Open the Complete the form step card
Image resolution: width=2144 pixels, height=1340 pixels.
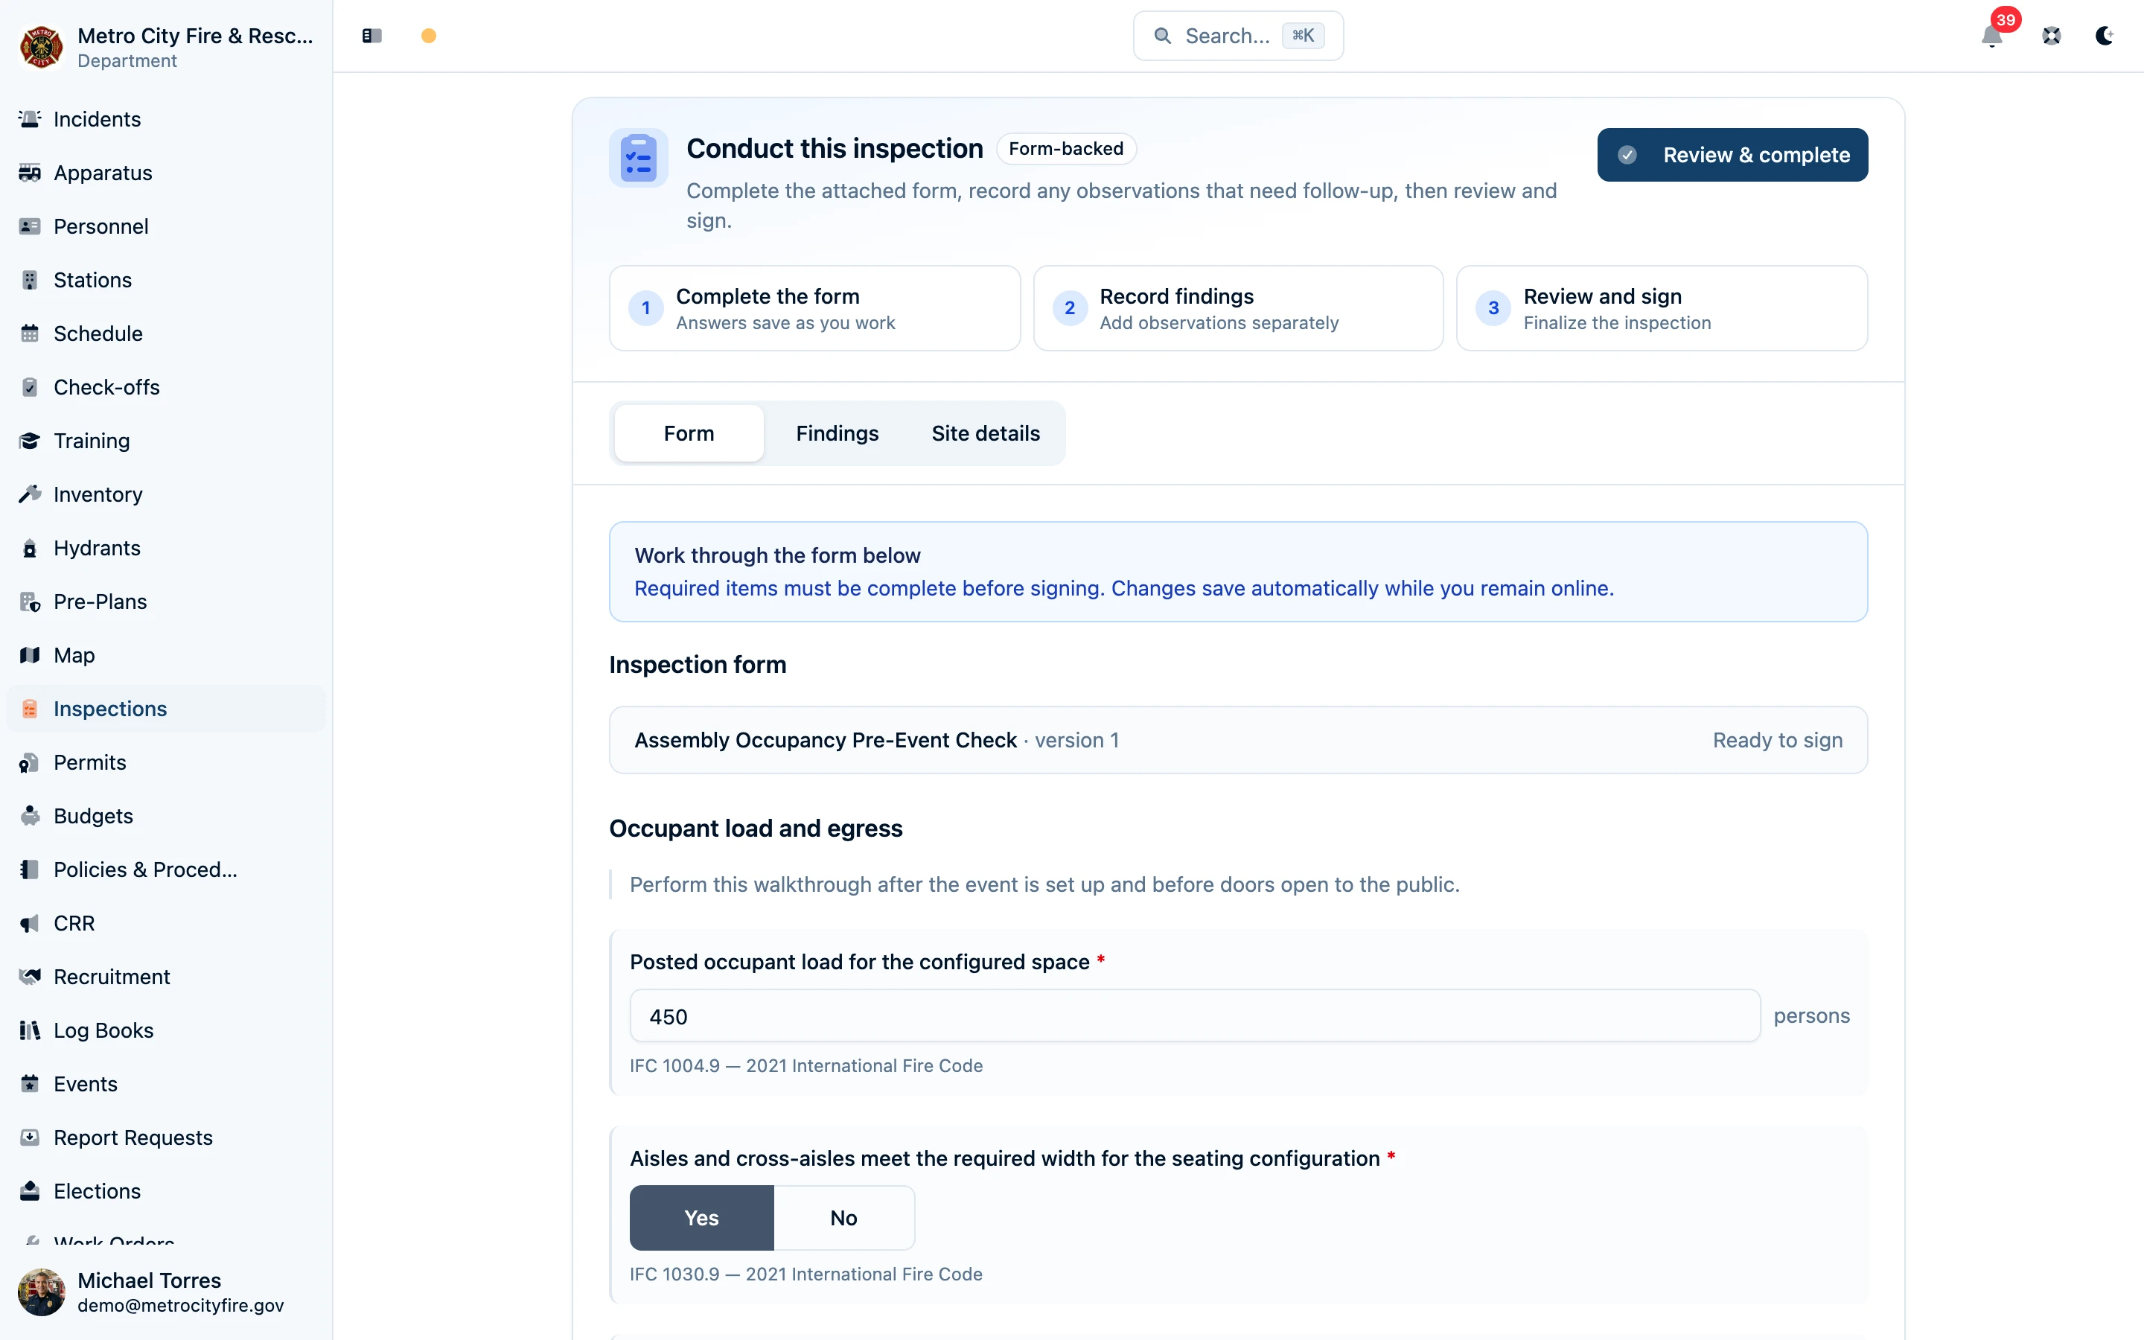point(814,308)
